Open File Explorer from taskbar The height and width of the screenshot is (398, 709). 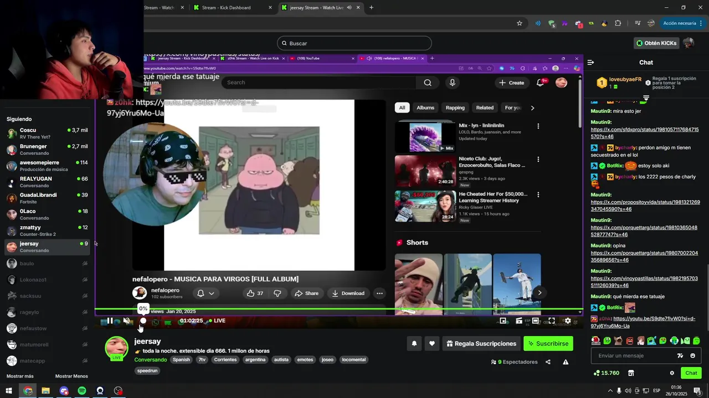tap(45, 391)
